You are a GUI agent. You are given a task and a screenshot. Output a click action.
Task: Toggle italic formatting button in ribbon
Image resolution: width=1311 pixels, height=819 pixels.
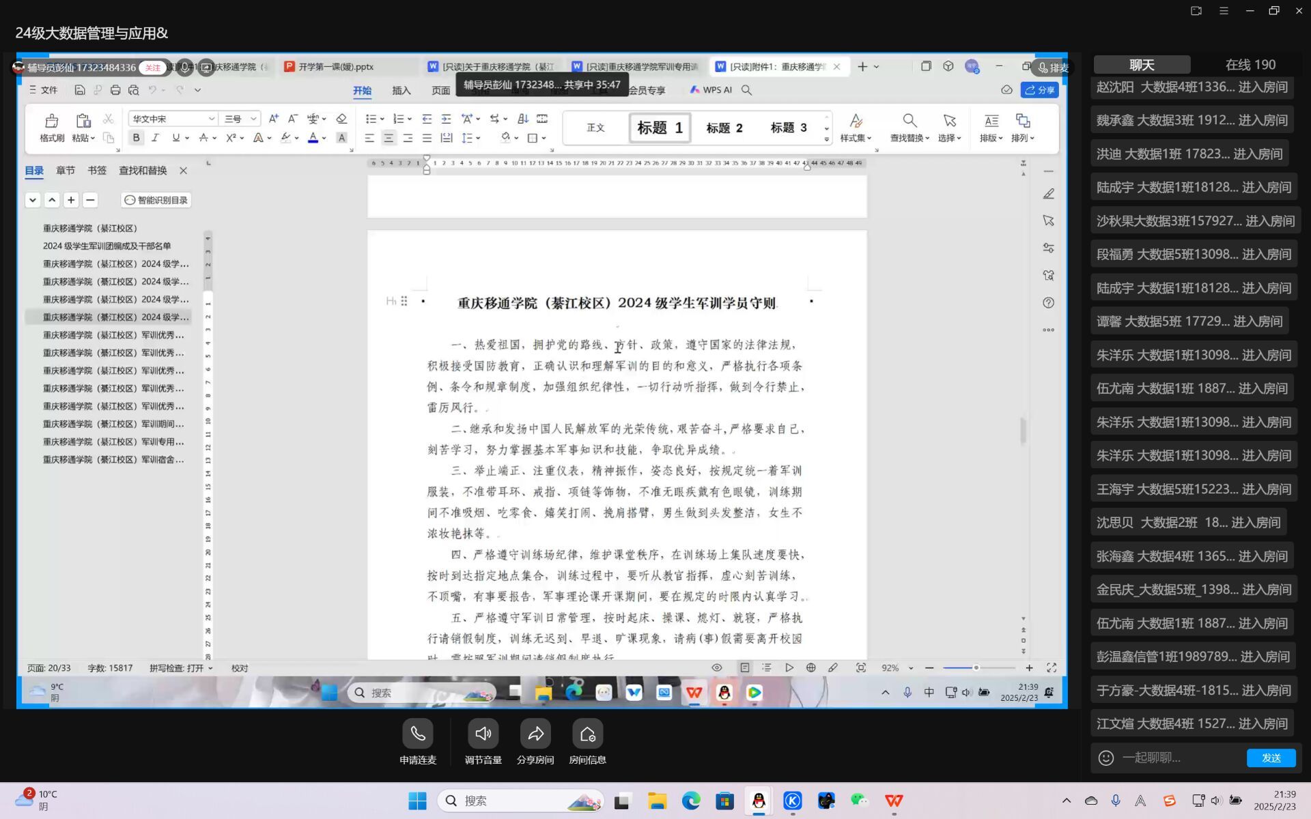[155, 138]
